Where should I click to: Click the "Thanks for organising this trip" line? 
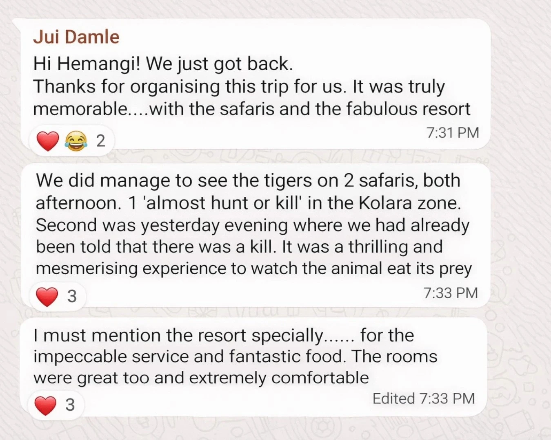point(238,86)
